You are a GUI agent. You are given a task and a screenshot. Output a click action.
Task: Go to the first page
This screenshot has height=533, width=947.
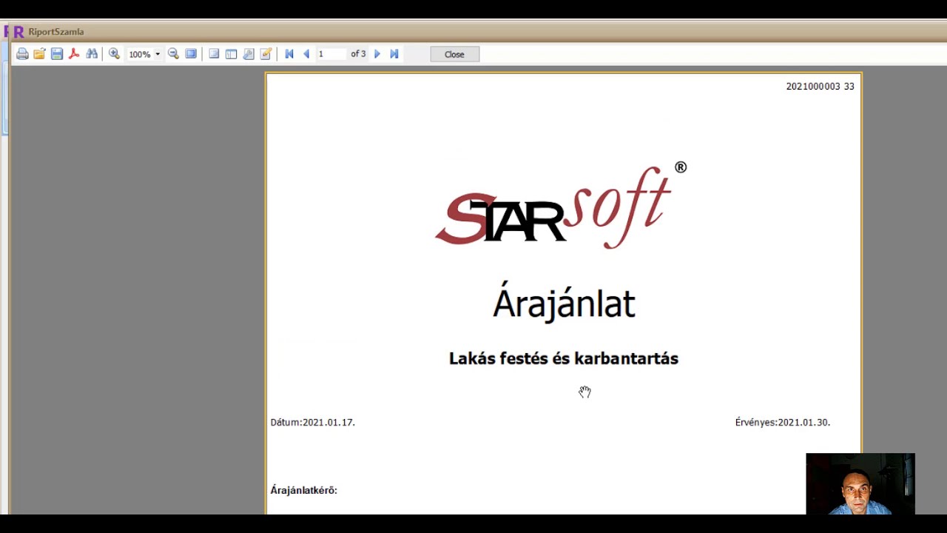(289, 54)
